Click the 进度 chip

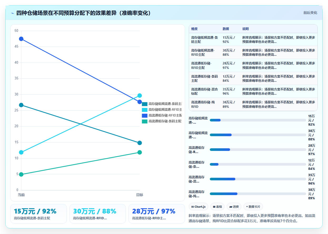click(x=234, y=207)
